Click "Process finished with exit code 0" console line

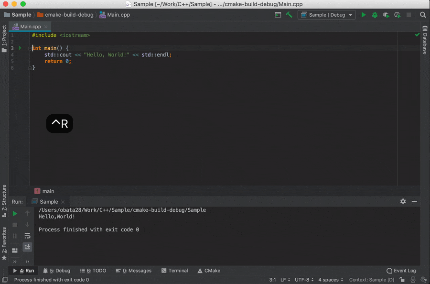(x=88, y=229)
